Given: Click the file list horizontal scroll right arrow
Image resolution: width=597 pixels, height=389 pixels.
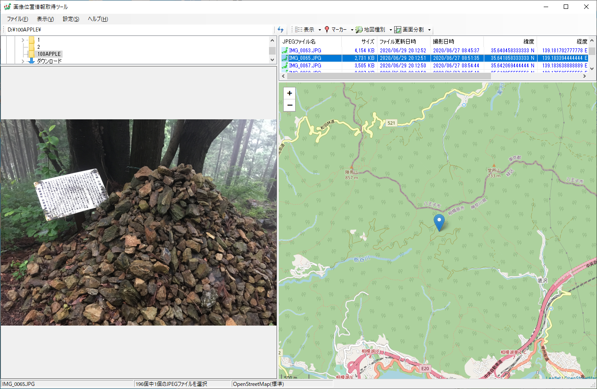Looking at the screenshot, I should pyautogui.click(x=585, y=76).
